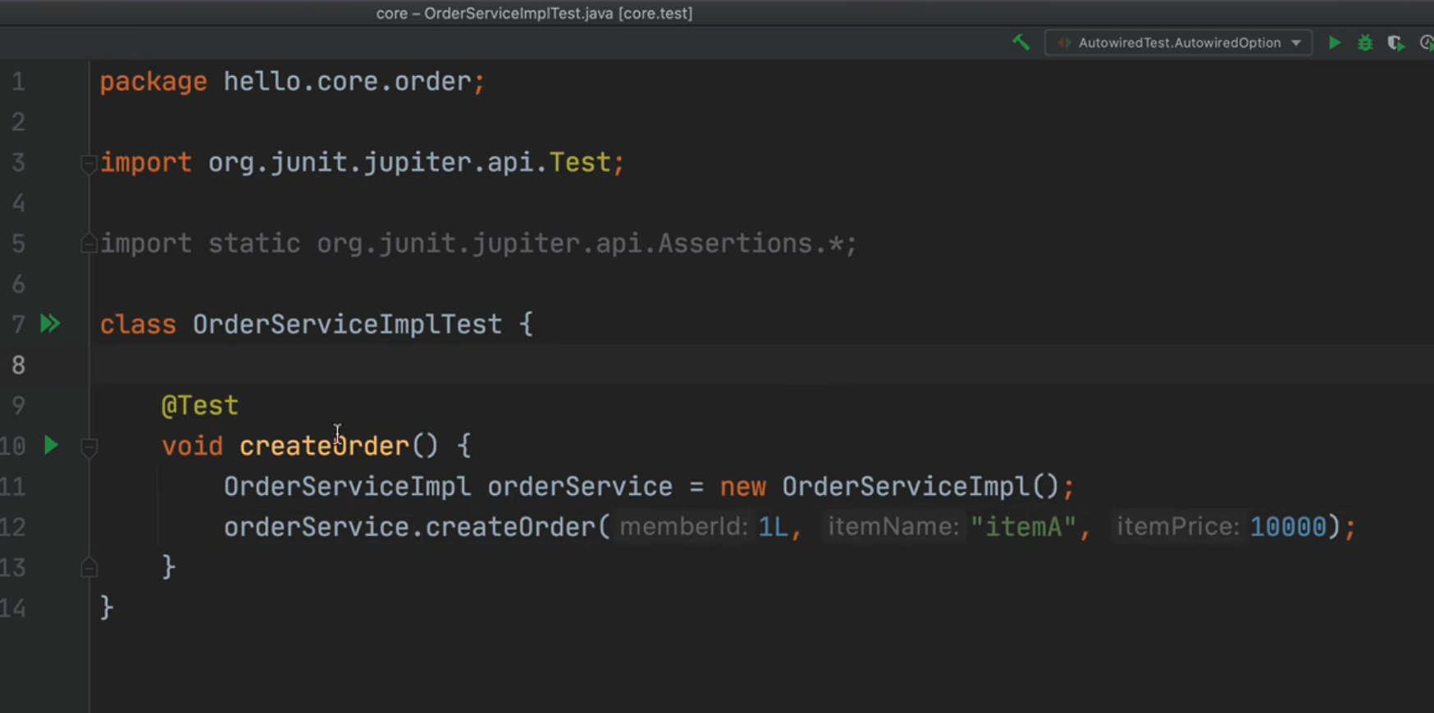Run the selected configuration with green play button
Image resolution: width=1434 pixels, height=713 pixels.
(x=1335, y=43)
